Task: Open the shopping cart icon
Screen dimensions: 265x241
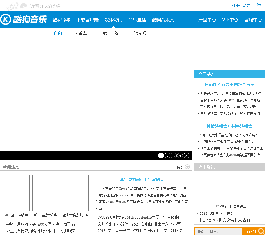Action: 259,5
